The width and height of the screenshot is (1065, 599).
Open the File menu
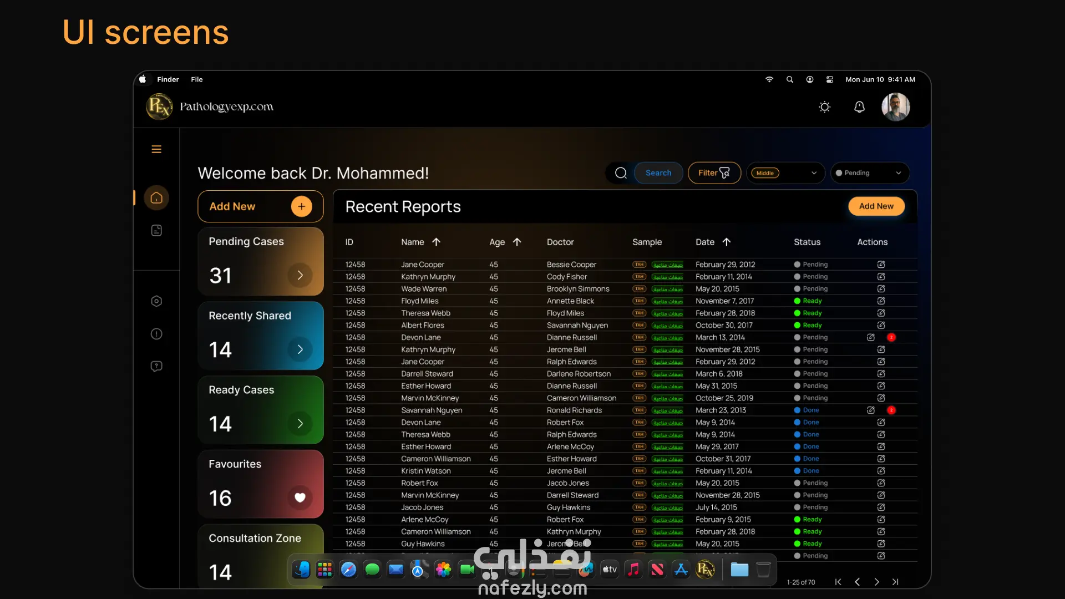pos(197,79)
